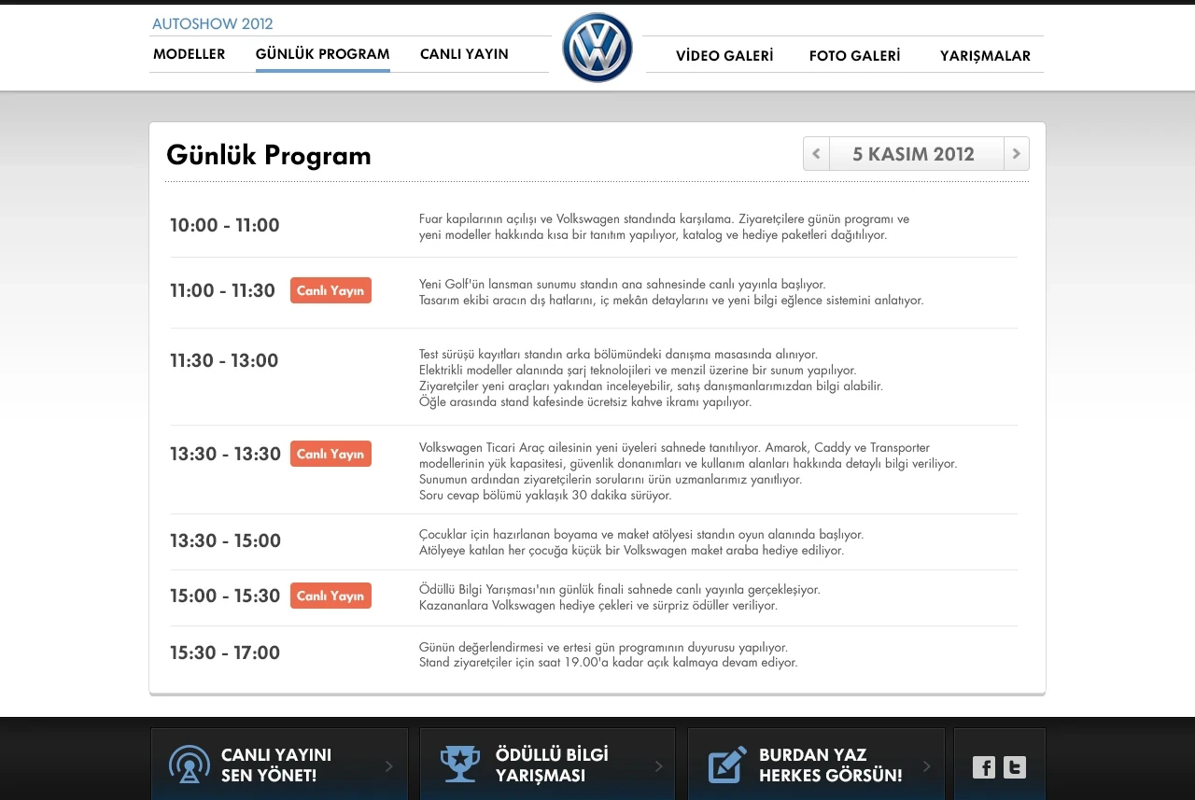Open the MODELLER menu item
The height and width of the screenshot is (800, 1195).
click(x=190, y=54)
